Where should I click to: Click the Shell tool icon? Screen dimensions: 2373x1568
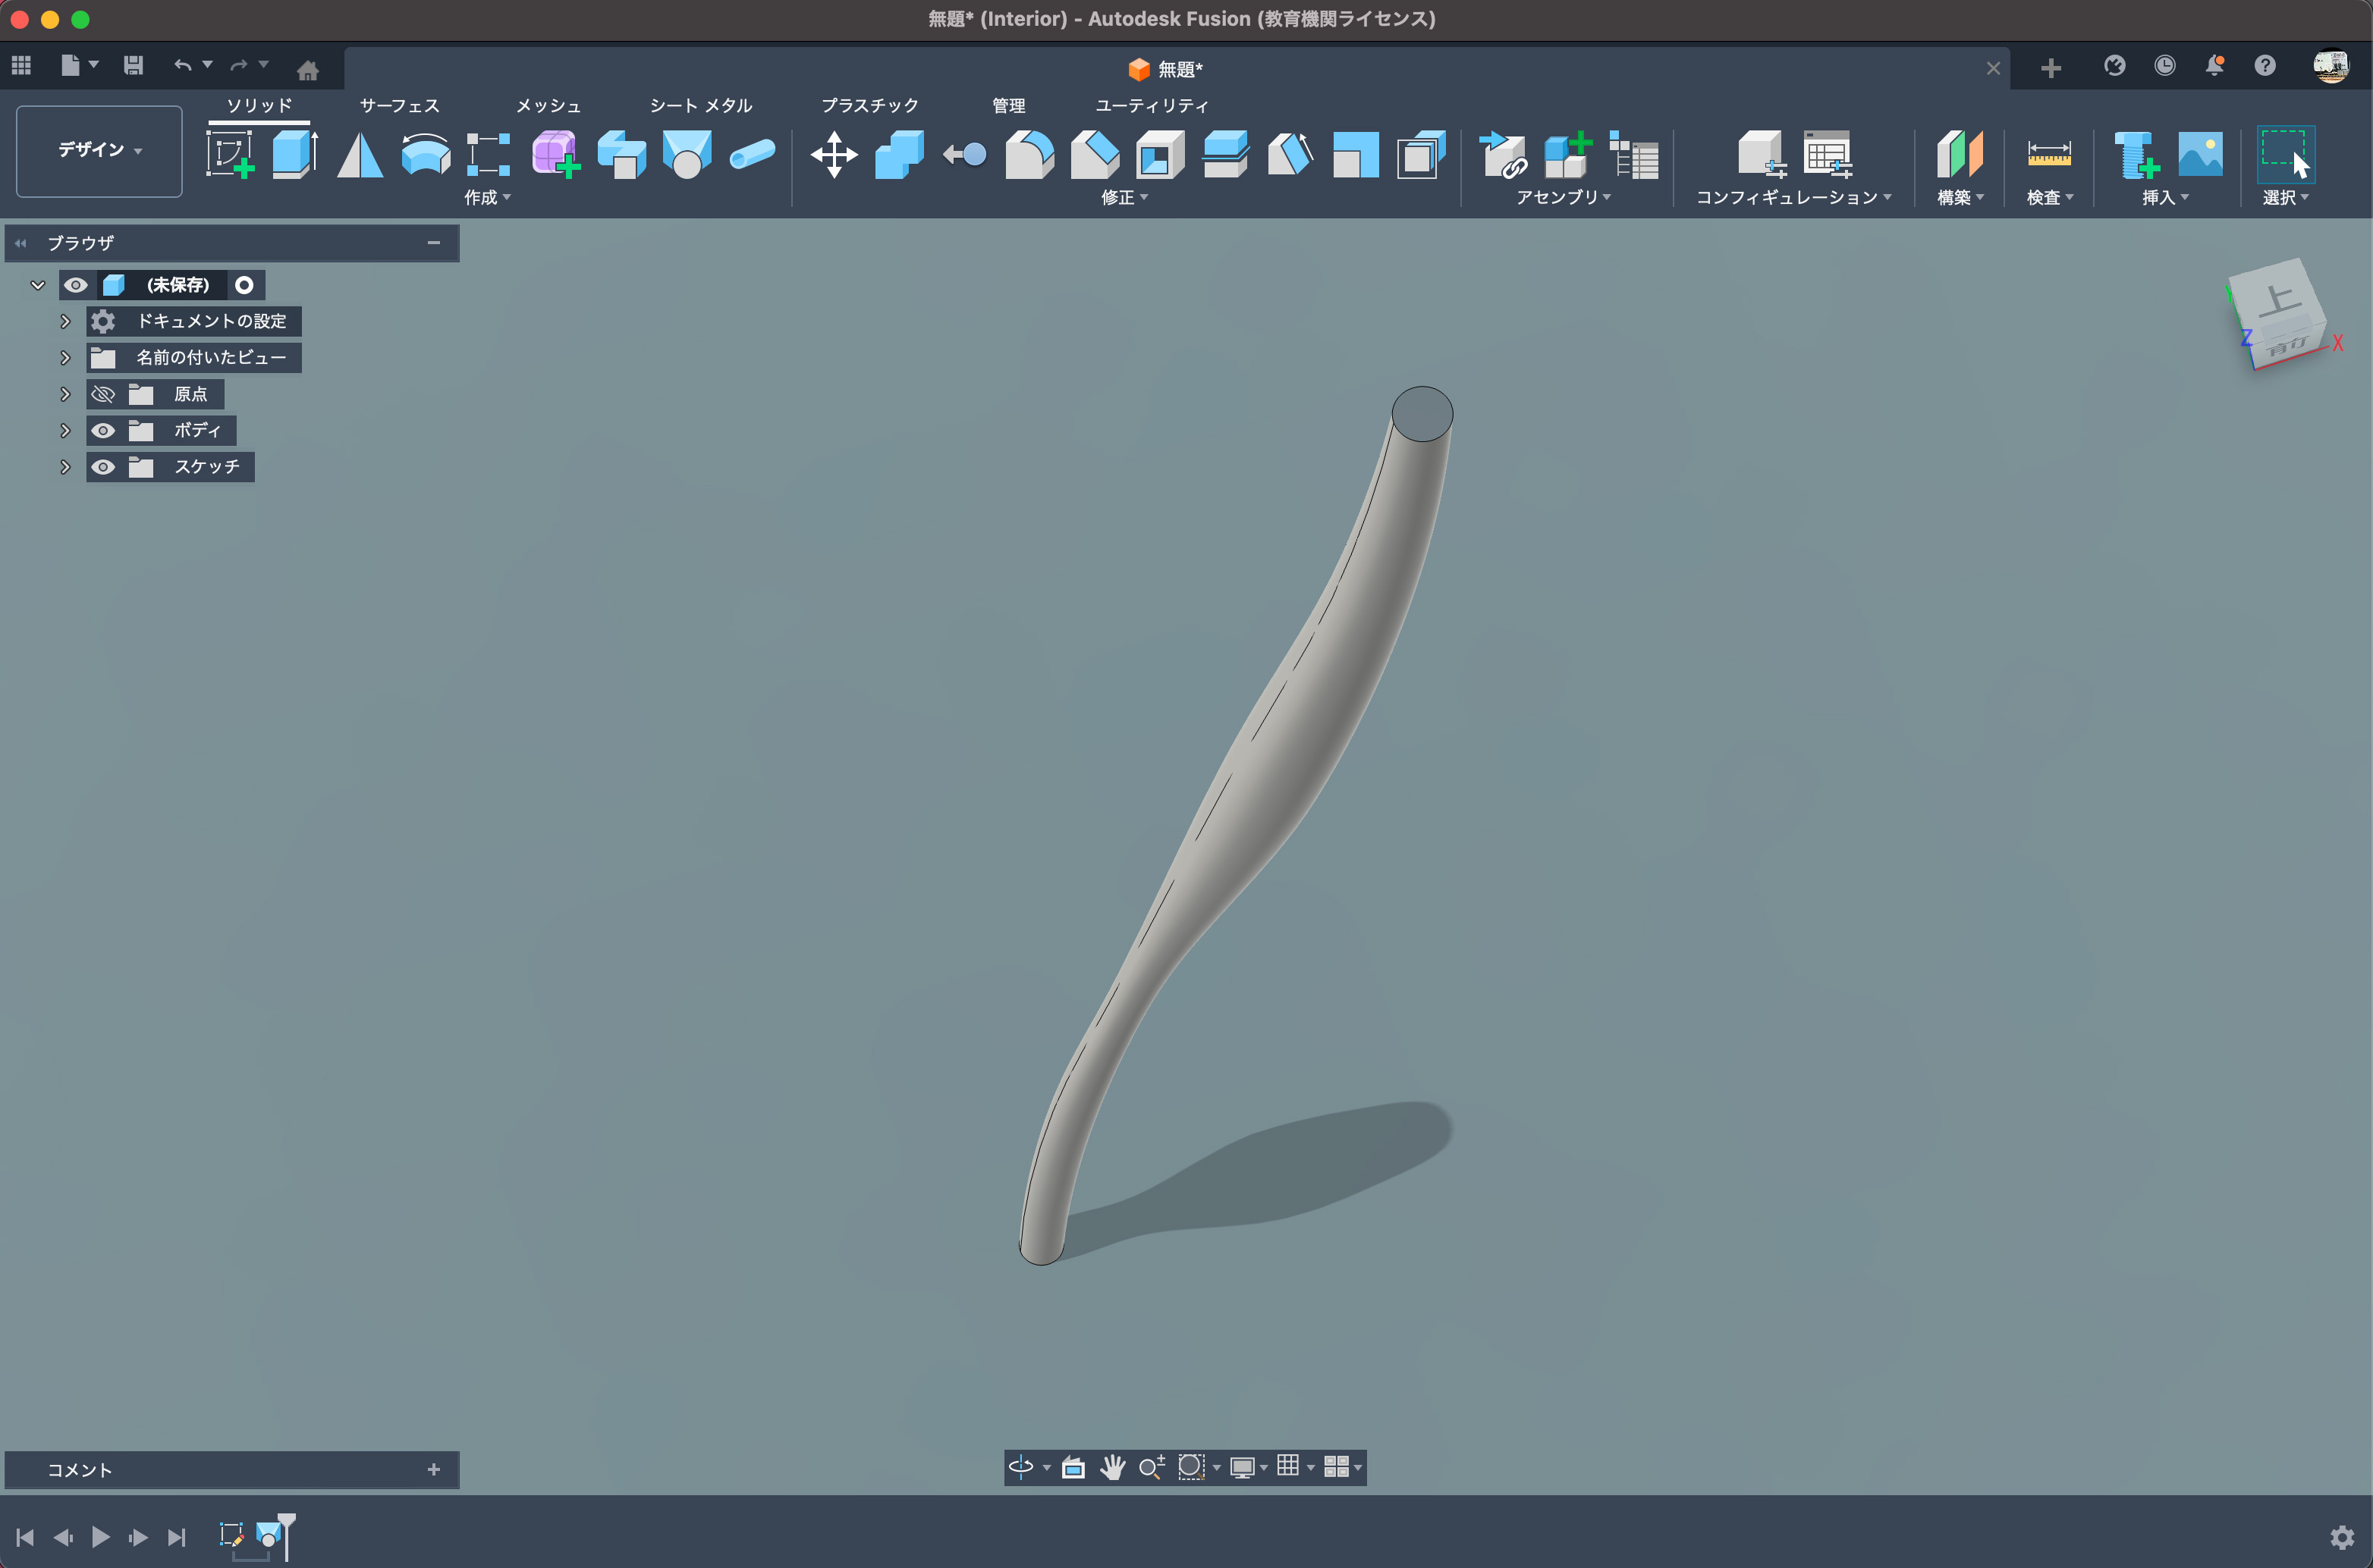coord(1159,155)
